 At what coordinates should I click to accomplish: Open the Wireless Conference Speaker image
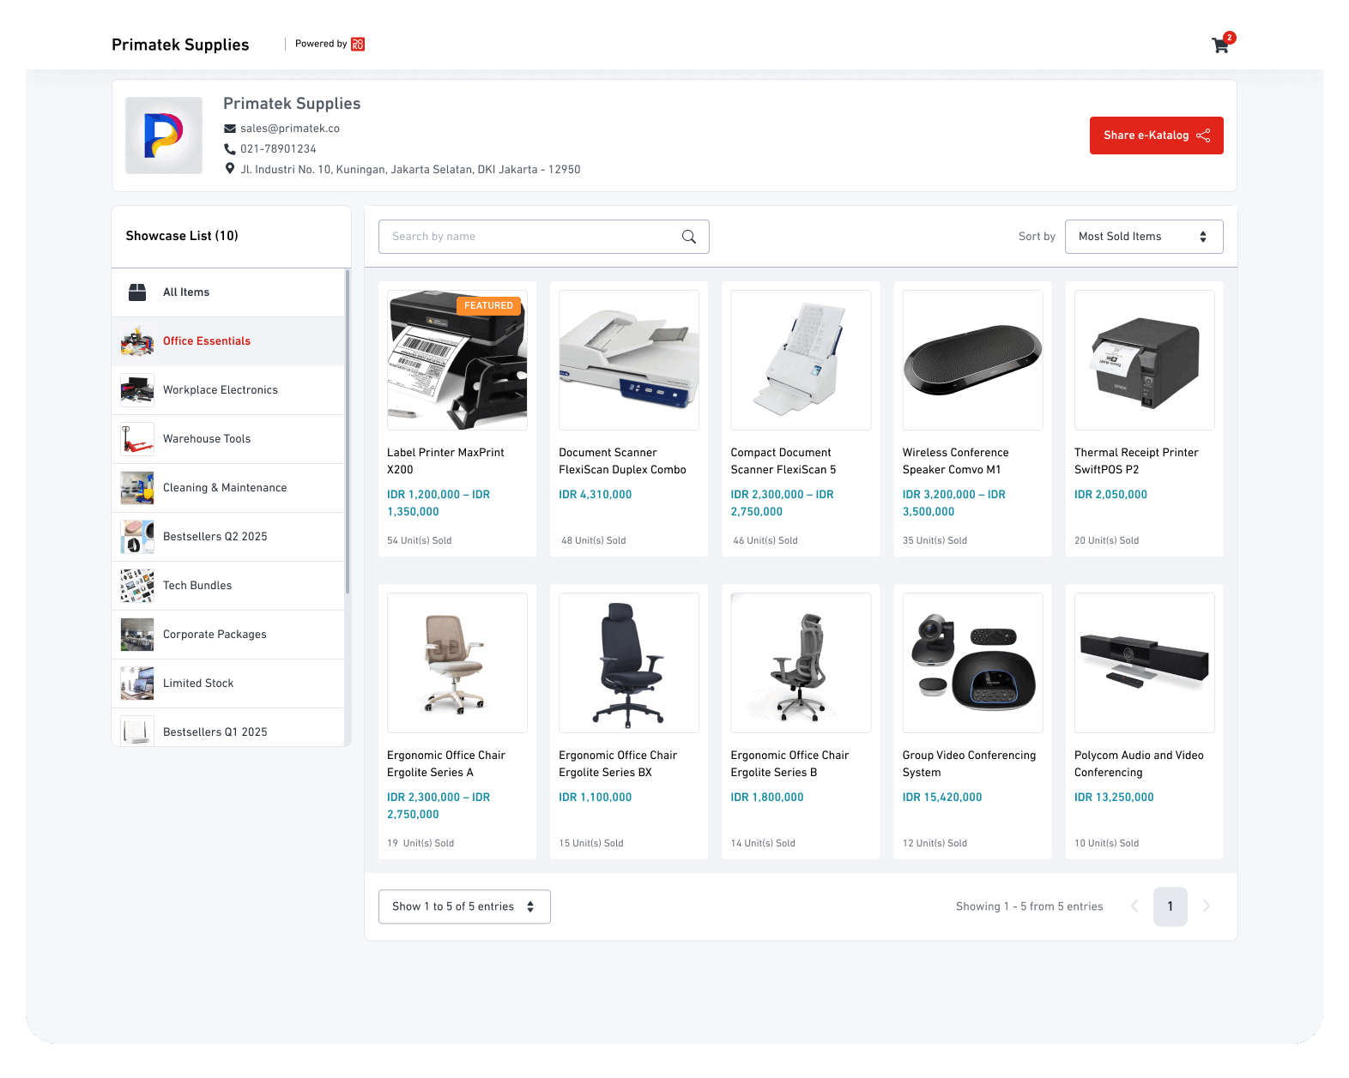click(972, 360)
